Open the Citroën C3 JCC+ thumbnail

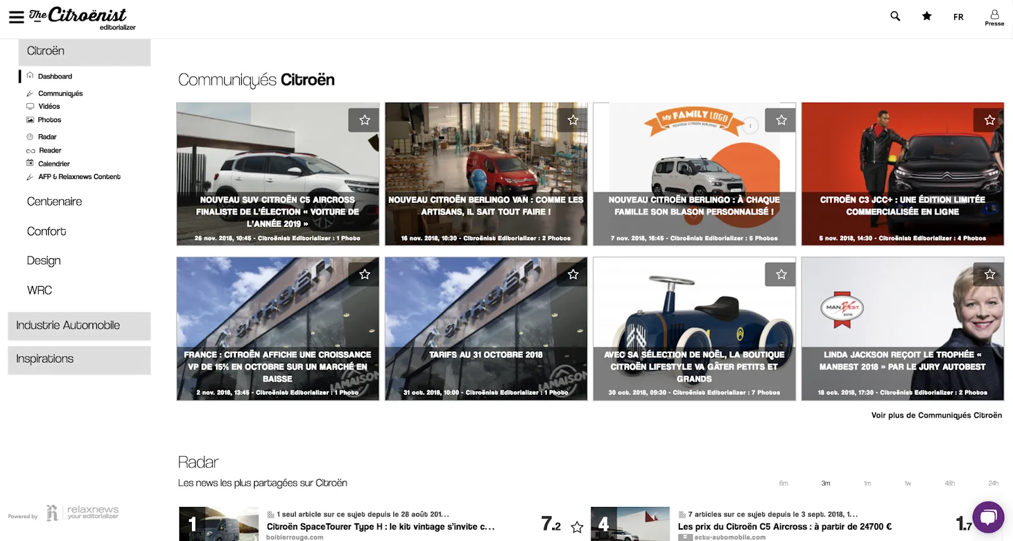(x=902, y=174)
